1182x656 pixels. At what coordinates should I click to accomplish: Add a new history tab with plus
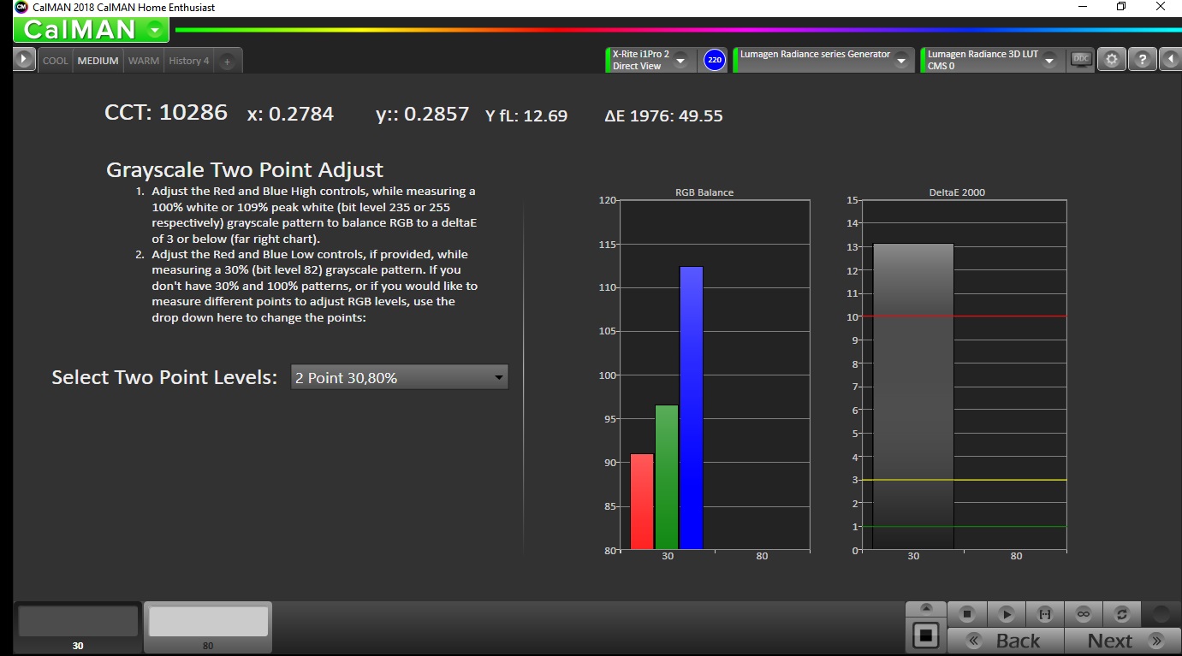tap(227, 61)
